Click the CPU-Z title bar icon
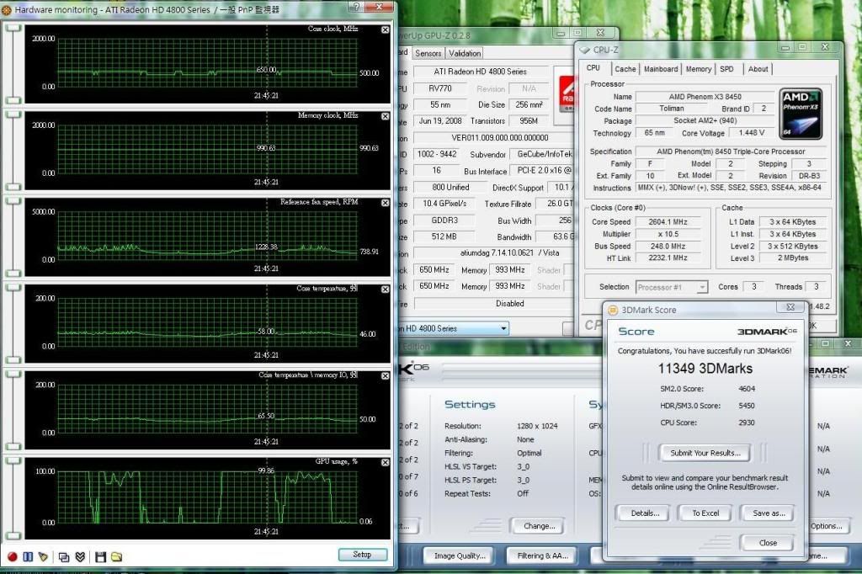This screenshot has height=574, width=862. pos(584,50)
